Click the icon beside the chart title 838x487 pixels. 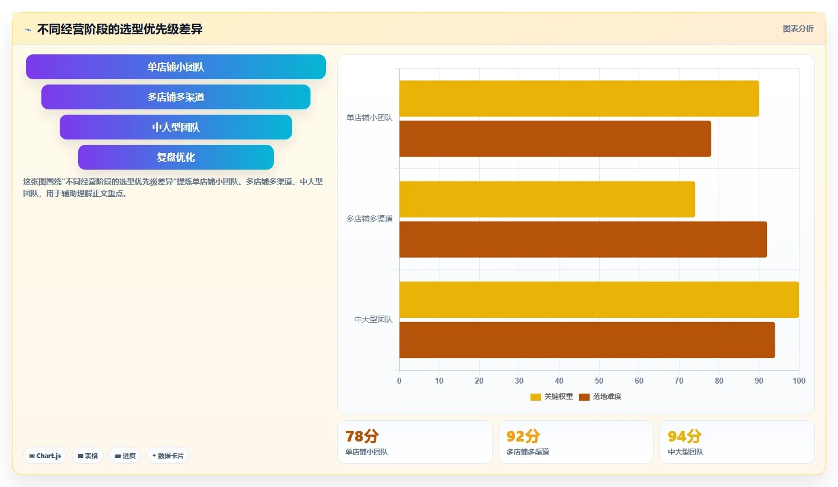pos(28,29)
